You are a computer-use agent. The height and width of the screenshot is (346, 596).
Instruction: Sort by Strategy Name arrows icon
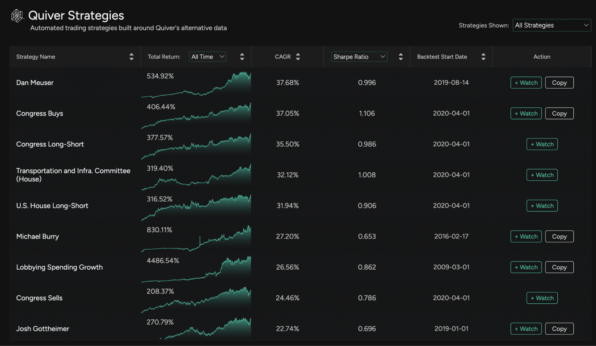[131, 57]
